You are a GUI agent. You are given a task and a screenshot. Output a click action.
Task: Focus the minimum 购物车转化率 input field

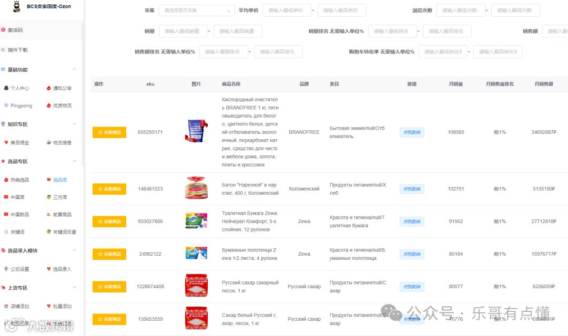click(443, 52)
